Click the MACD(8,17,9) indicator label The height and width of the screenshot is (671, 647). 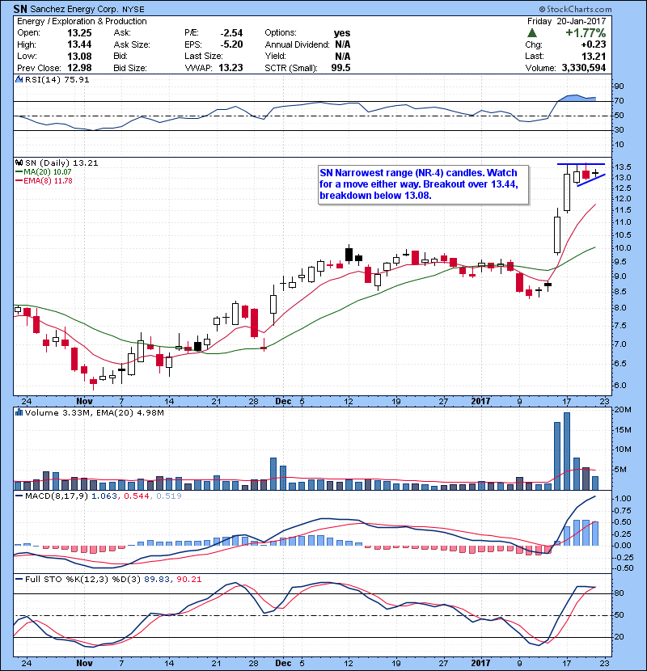(x=57, y=496)
